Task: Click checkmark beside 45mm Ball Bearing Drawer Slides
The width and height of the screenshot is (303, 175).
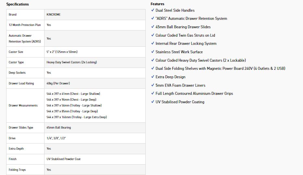Action: (x=152, y=27)
